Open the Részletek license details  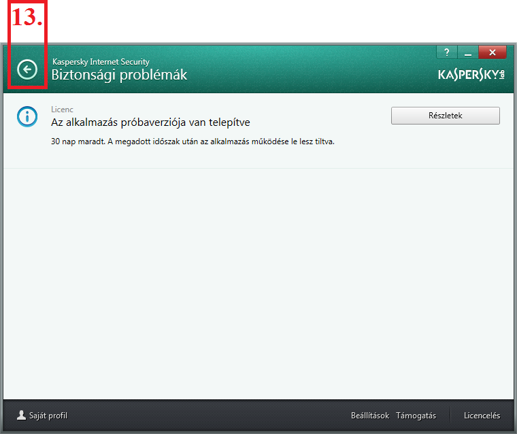click(x=446, y=116)
